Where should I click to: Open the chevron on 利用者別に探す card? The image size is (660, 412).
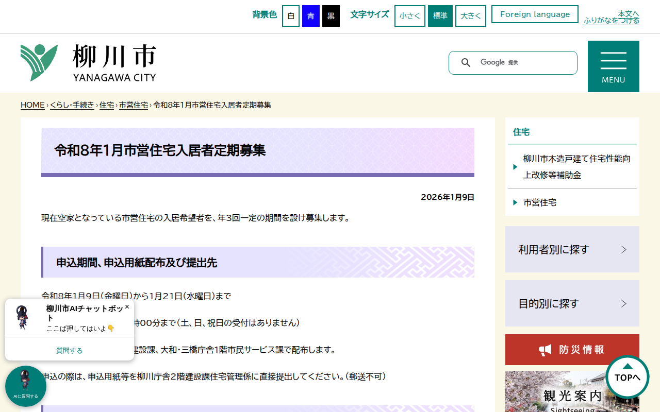[x=623, y=249]
